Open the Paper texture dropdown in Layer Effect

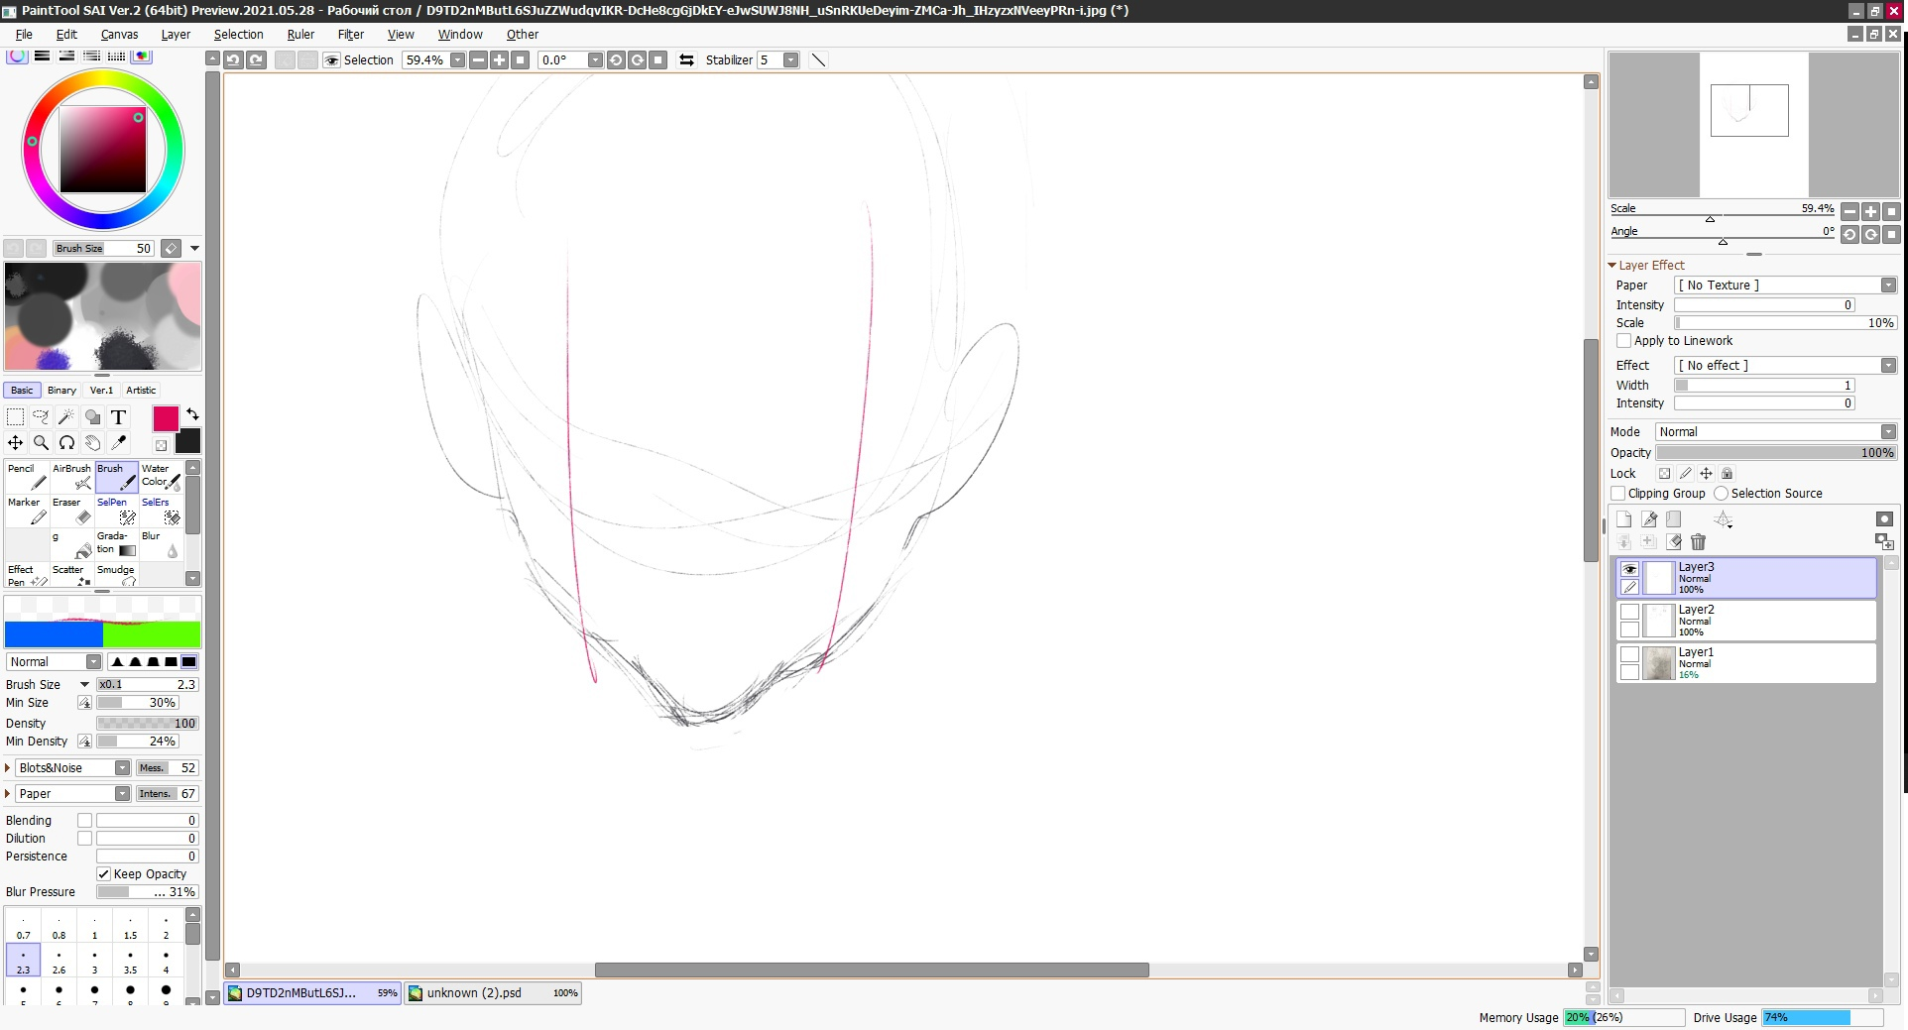(x=1784, y=286)
